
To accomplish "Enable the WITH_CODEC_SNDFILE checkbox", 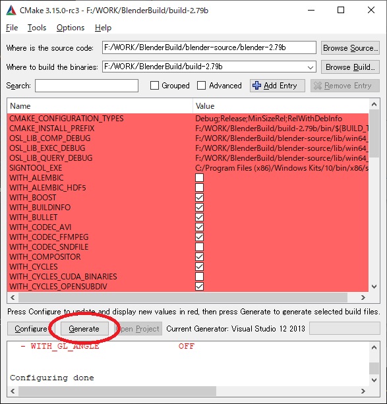I will point(199,247).
